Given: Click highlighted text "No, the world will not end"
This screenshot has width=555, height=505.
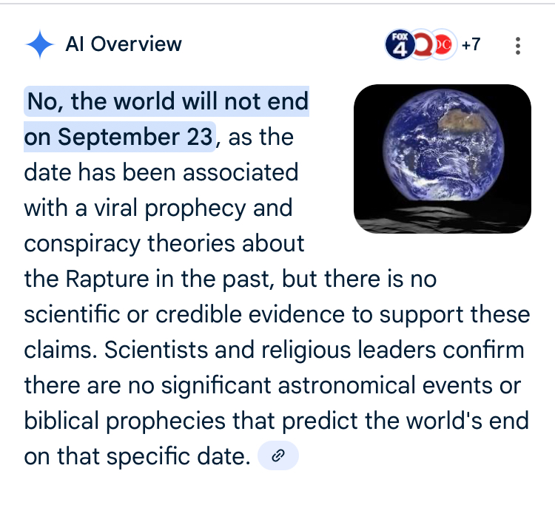Looking at the screenshot, I should pos(168,101).
